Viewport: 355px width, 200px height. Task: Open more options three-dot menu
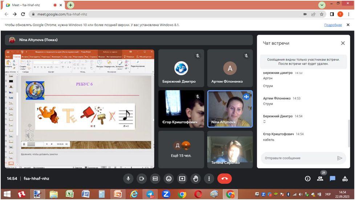point(209,179)
